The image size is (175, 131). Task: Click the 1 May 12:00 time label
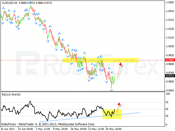pyautogui.click(x=43, y=129)
